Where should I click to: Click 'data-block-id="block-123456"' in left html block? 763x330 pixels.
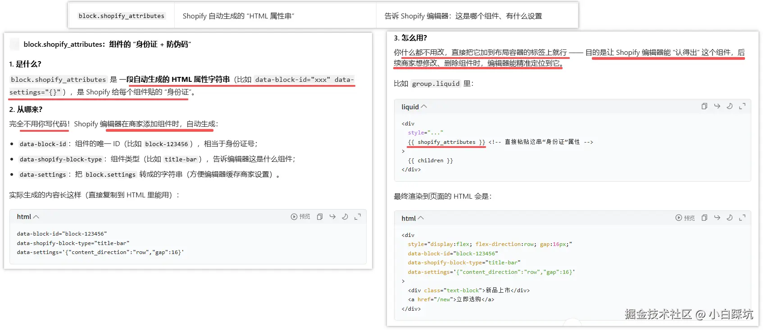(x=62, y=234)
